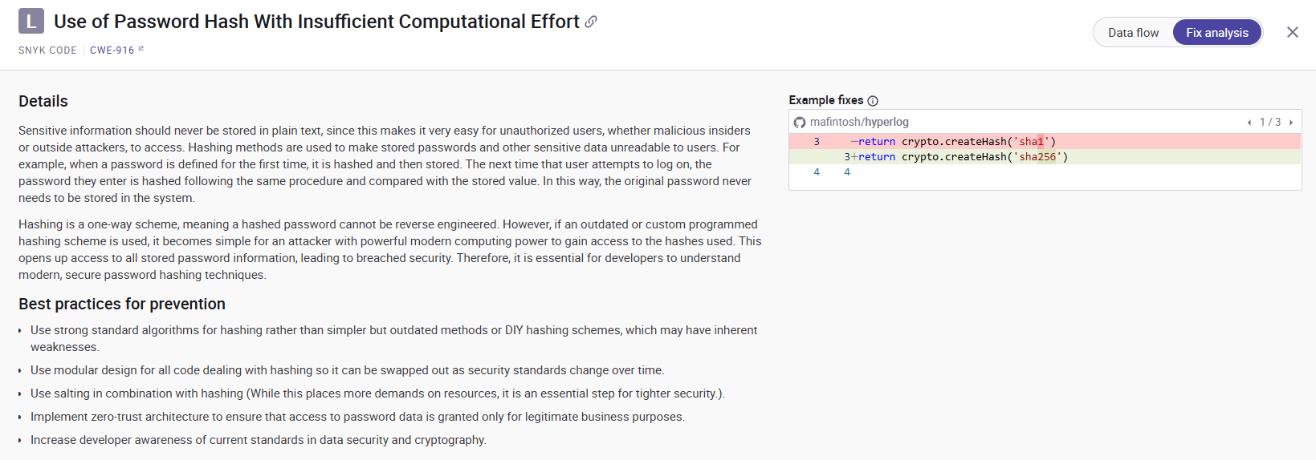Click the GitHub logo beside mafintosh/hyperlog
Screen dimensions: 1316x460
point(800,123)
